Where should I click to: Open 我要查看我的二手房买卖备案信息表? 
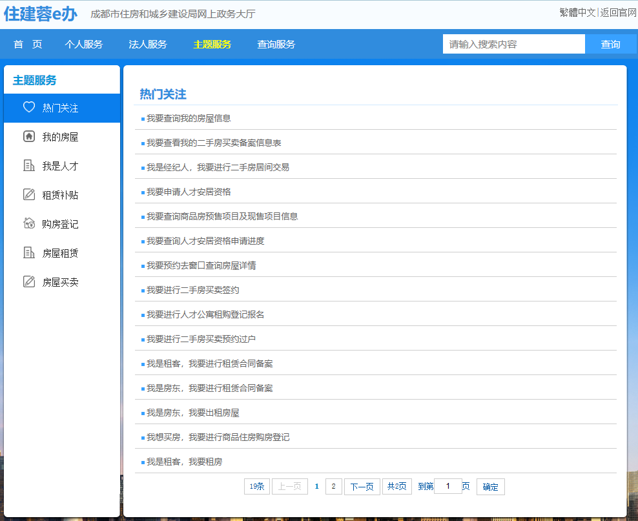(x=214, y=143)
